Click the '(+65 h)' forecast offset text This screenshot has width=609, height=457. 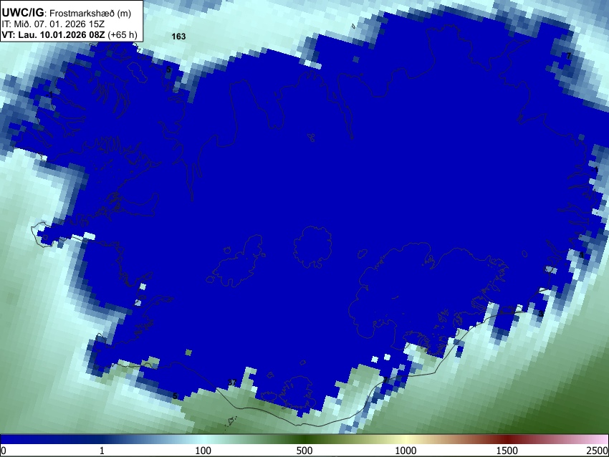[x=123, y=34]
